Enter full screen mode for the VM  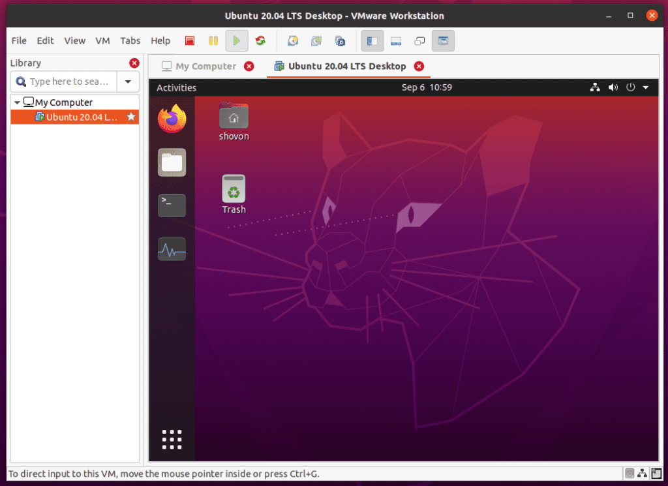tap(443, 40)
